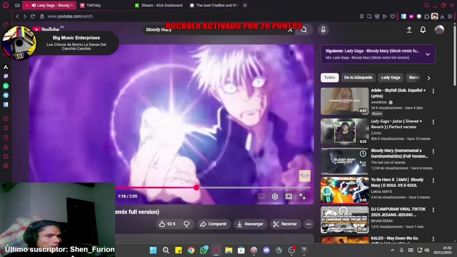Go forward with the browser arrow
457x257 pixels.
(x=25, y=16)
